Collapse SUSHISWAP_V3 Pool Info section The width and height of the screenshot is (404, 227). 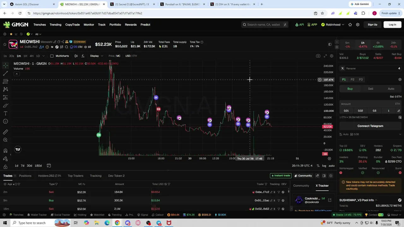(376, 200)
